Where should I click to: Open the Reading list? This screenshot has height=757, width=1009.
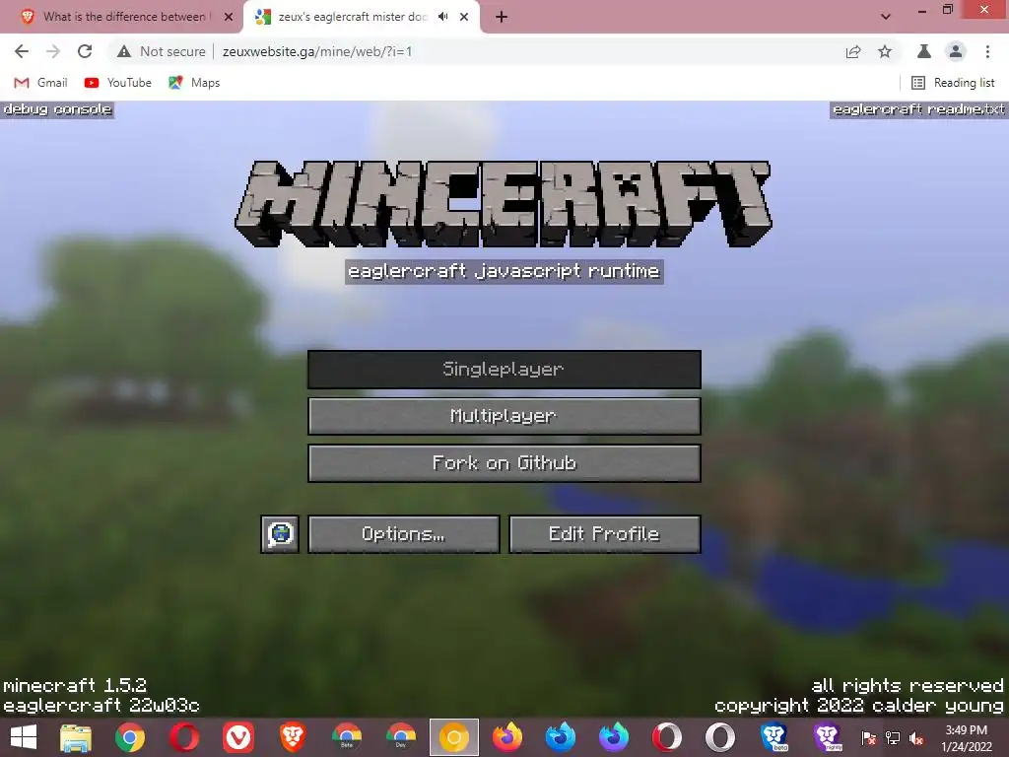[x=953, y=83]
